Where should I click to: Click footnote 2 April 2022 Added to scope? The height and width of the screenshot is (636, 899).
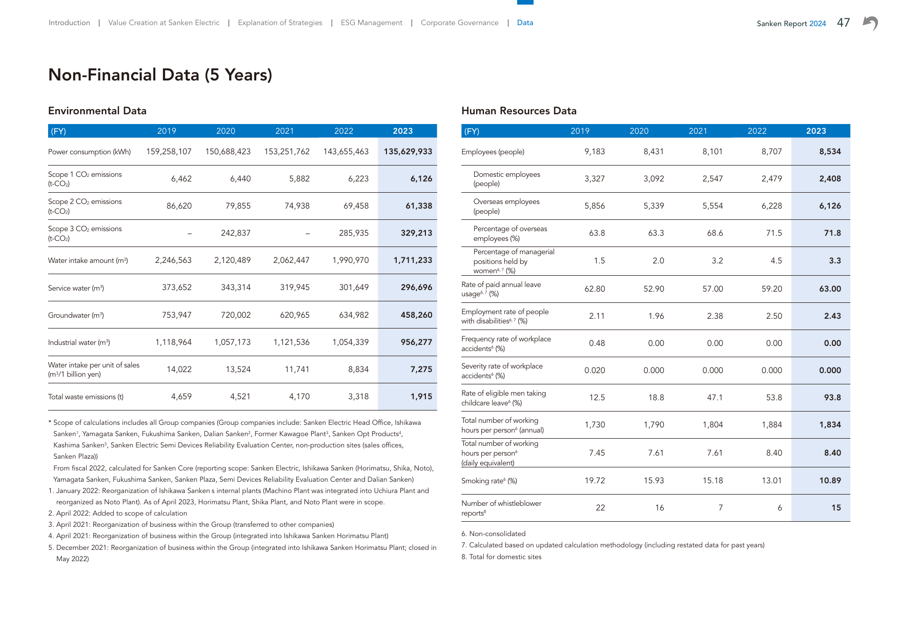click(x=118, y=513)
